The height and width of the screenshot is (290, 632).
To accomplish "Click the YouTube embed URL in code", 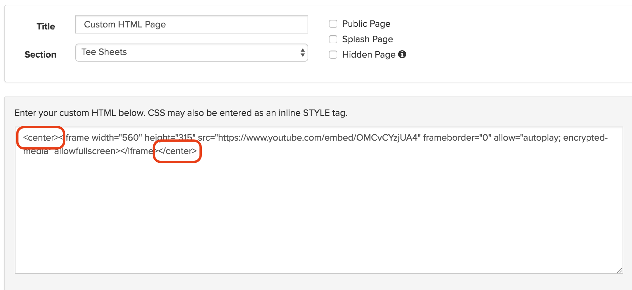I will coord(319,138).
